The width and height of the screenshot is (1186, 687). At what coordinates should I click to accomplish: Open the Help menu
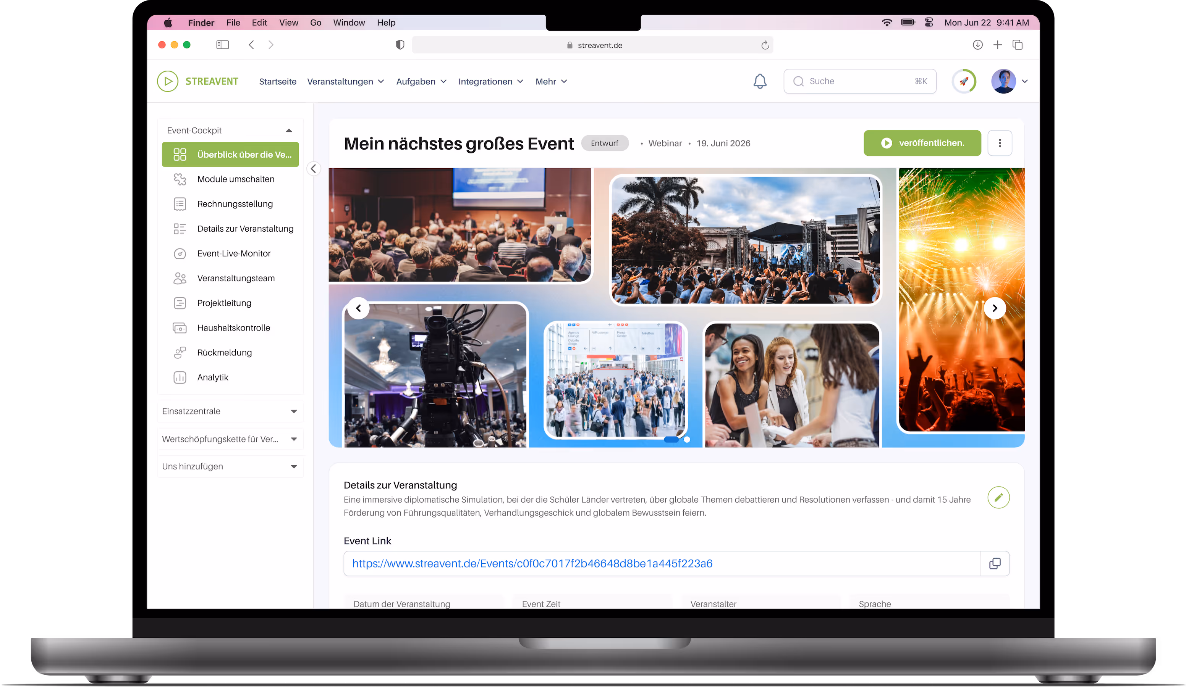click(x=386, y=23)
